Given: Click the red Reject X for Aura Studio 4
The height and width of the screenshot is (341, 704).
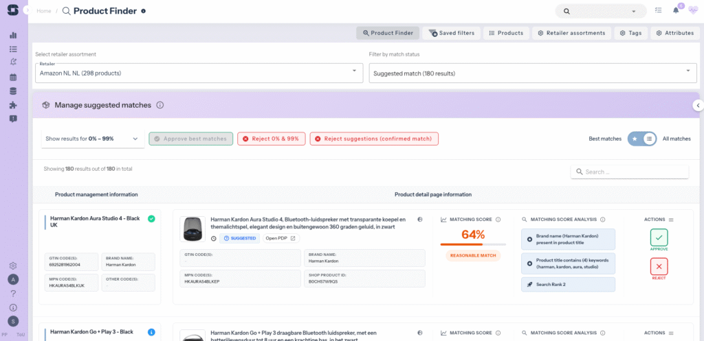Looking at the screenshot, I should click(659, 266).
